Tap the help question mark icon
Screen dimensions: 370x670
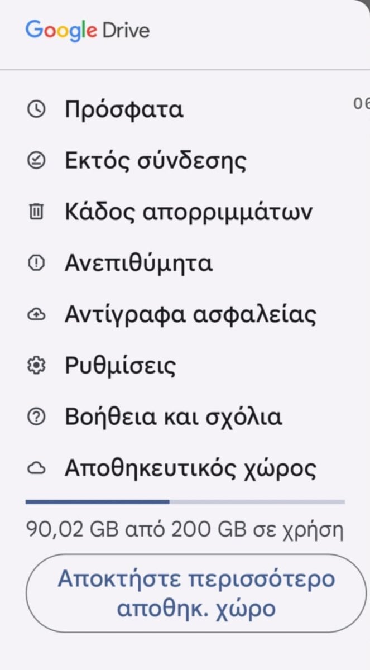(x=36, y=418)
